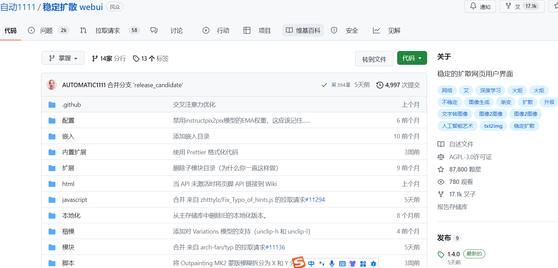Screen dimensions: 558x268
Task: Open the 掌握 branch selector dropdown
Action: pos(63,58)
